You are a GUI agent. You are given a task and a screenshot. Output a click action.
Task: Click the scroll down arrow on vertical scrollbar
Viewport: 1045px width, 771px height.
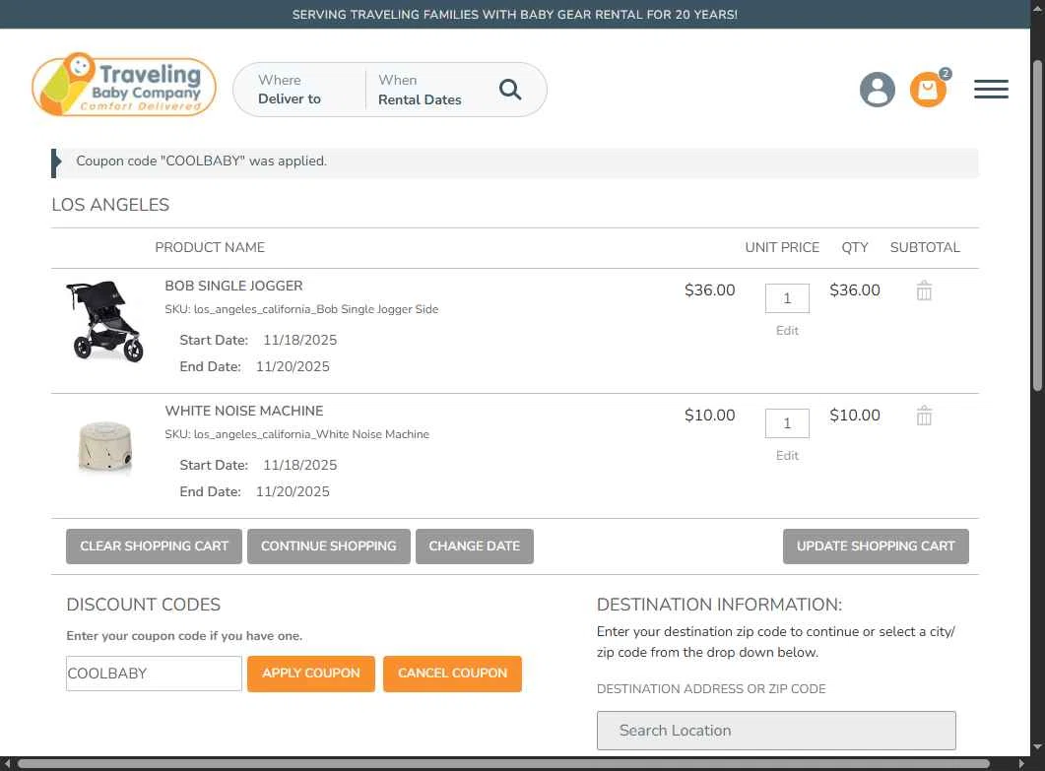(1037, 747)
